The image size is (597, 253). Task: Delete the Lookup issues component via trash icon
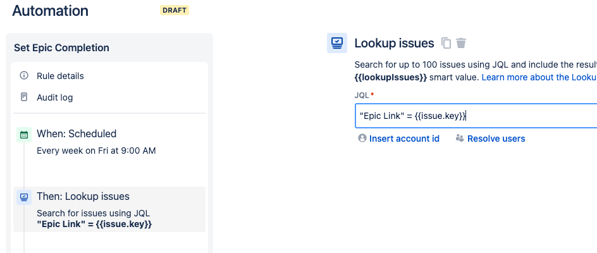coord(461,43)
